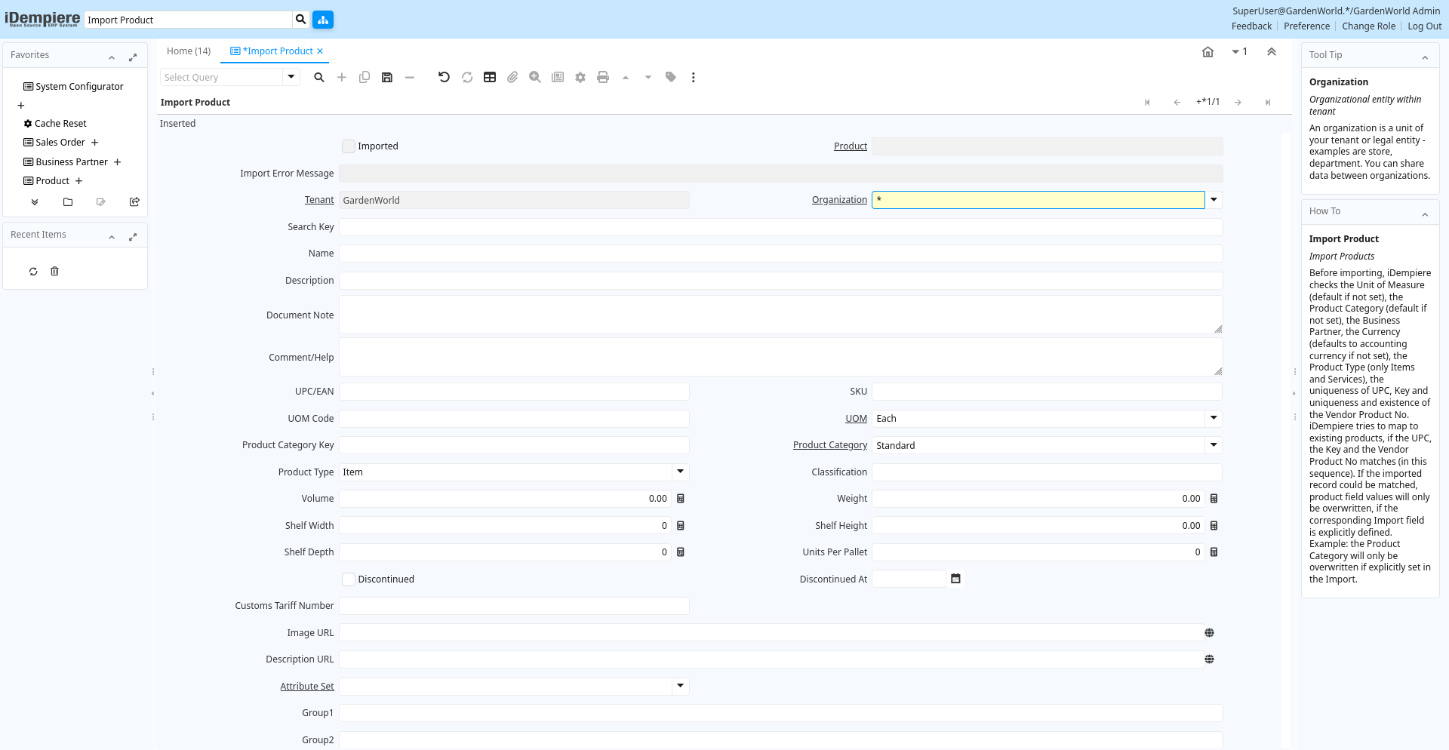Open the Discontinued At calendar picker

(x=955, y=579)
